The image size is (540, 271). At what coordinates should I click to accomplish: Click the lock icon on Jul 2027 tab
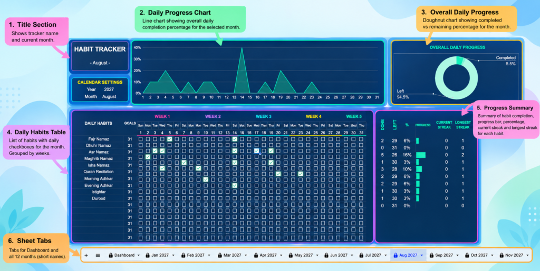click(x=361, y=255)
